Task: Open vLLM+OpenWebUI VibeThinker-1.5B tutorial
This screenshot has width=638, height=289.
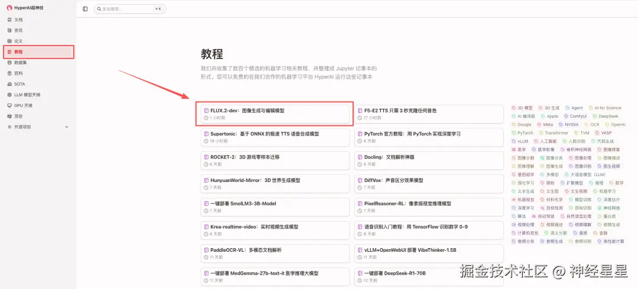Action: point(429,253)
